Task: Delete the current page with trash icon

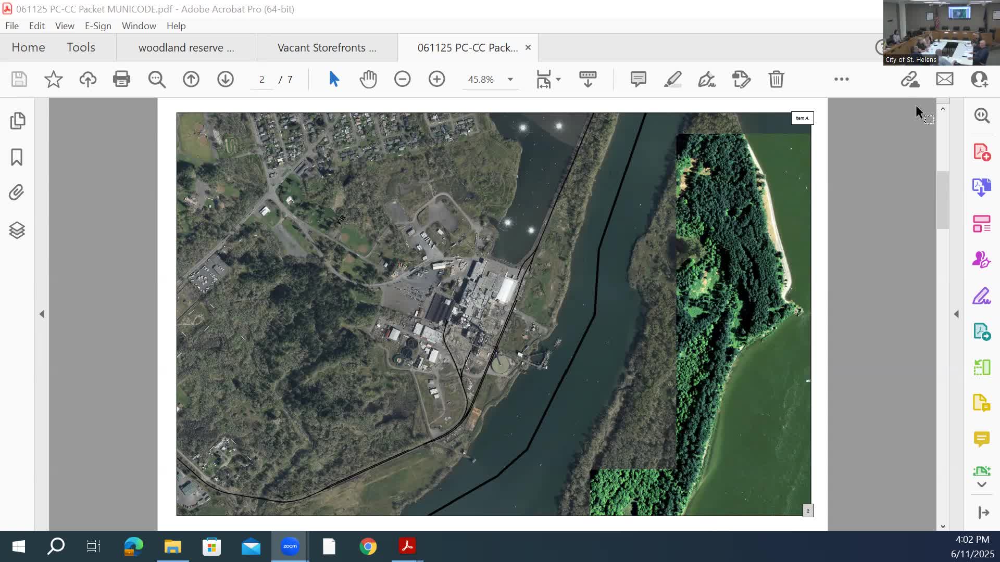Action: point(777,79)
